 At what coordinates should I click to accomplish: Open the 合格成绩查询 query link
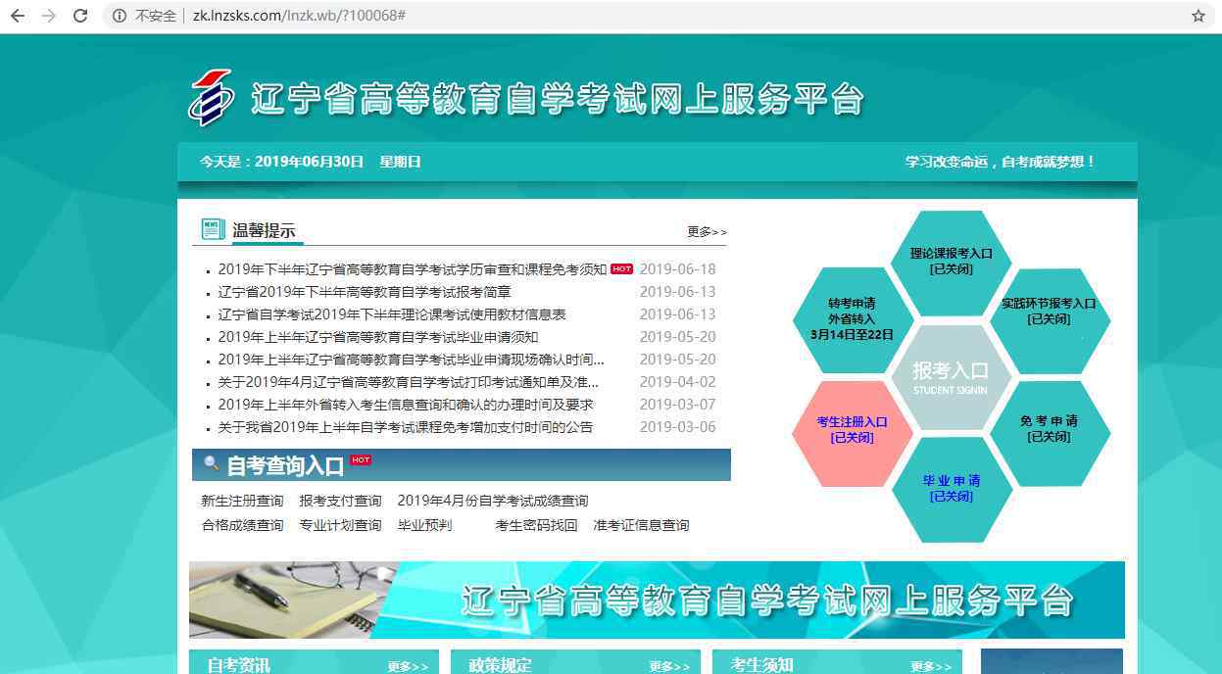[242, 525]
